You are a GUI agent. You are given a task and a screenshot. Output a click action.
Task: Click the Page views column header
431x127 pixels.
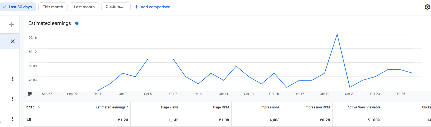point(170,107)
